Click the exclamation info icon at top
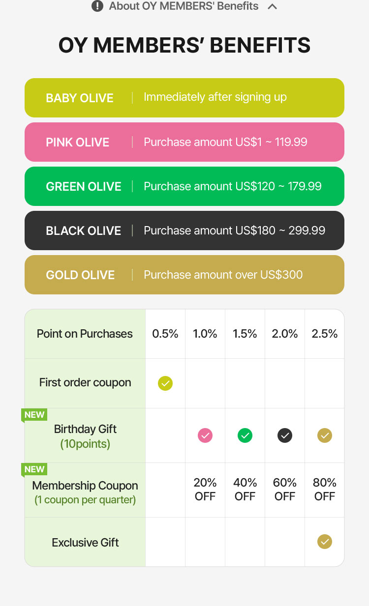Image resolution: width=369 pixels, height=606 pixels. [97, 6]
